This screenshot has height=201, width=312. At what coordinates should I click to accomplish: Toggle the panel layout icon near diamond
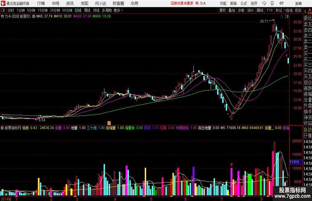[x=287, y=17]
